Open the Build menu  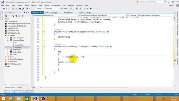point(27,5)
